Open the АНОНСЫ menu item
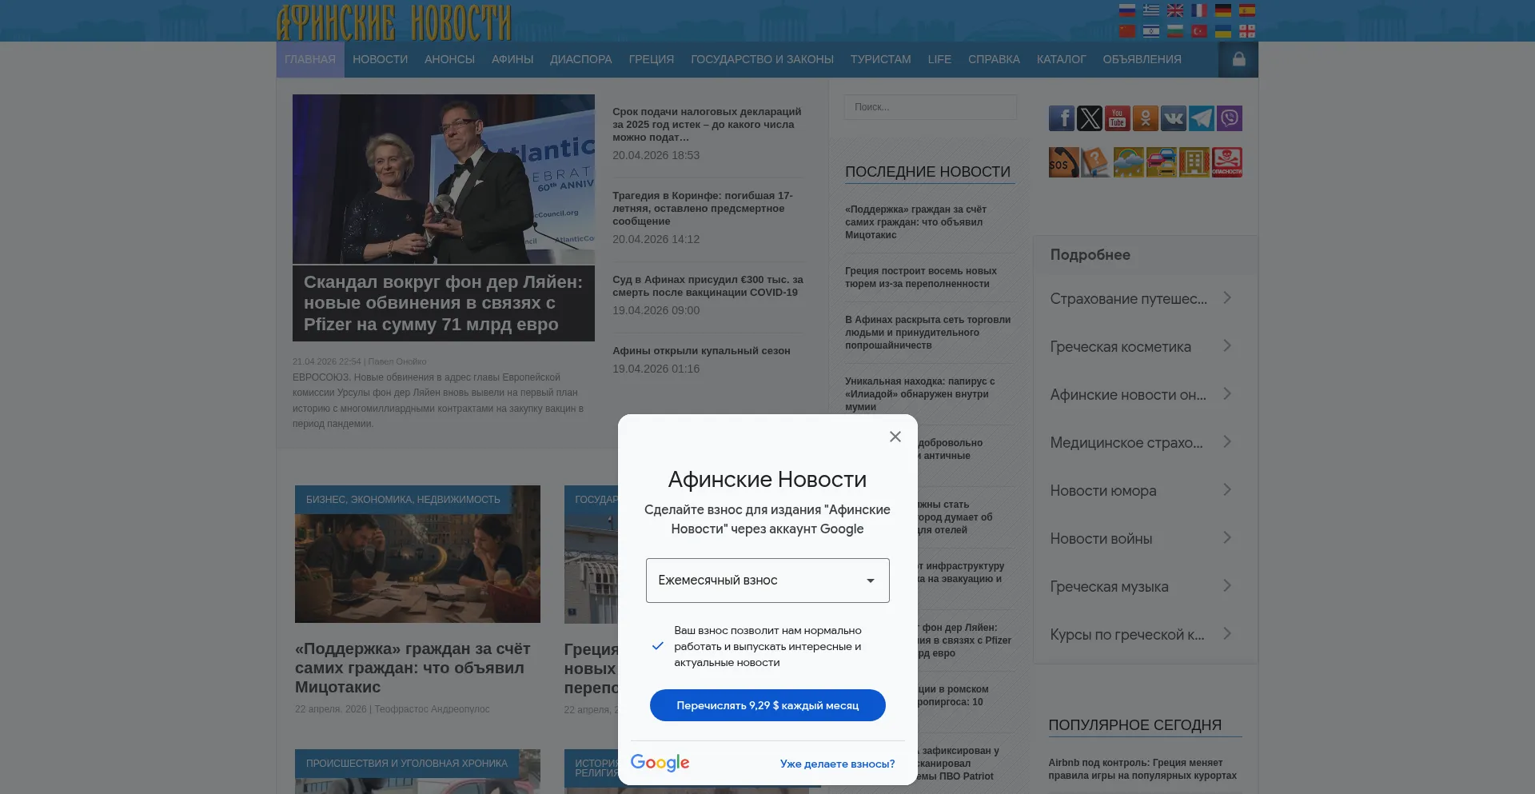 (x=449, y=59)
